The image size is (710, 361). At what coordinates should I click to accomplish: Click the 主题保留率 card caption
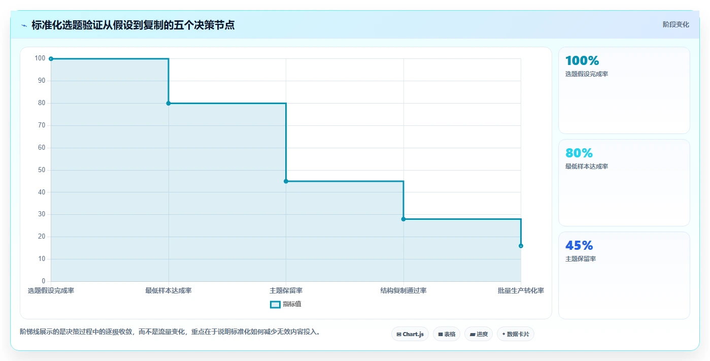click(581, 259)
